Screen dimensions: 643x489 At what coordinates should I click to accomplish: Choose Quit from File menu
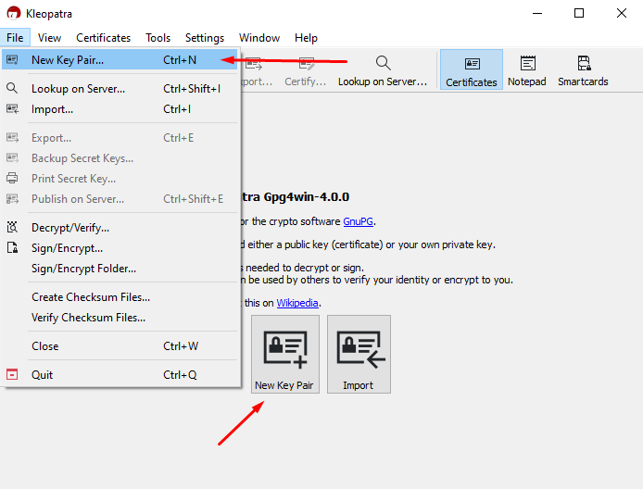pos(120,375)
